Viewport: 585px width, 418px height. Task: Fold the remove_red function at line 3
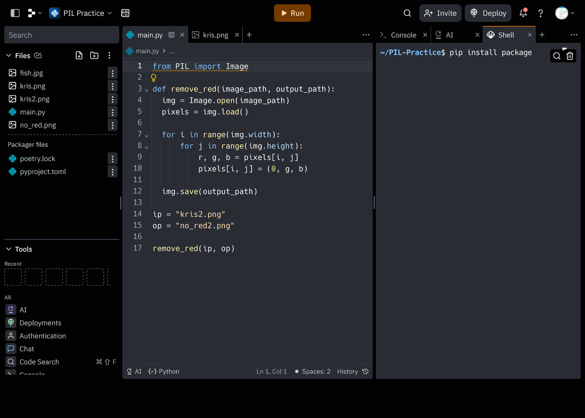146,90
